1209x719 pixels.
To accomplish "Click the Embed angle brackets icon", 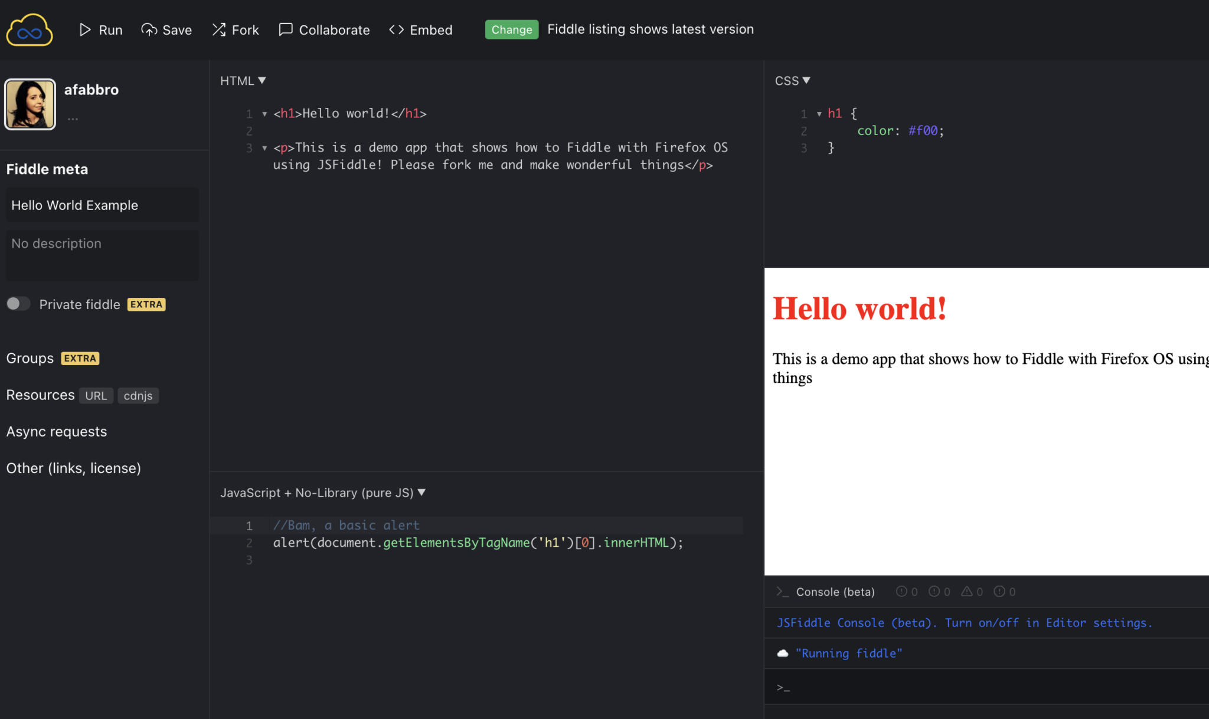I will coord(397,29).
